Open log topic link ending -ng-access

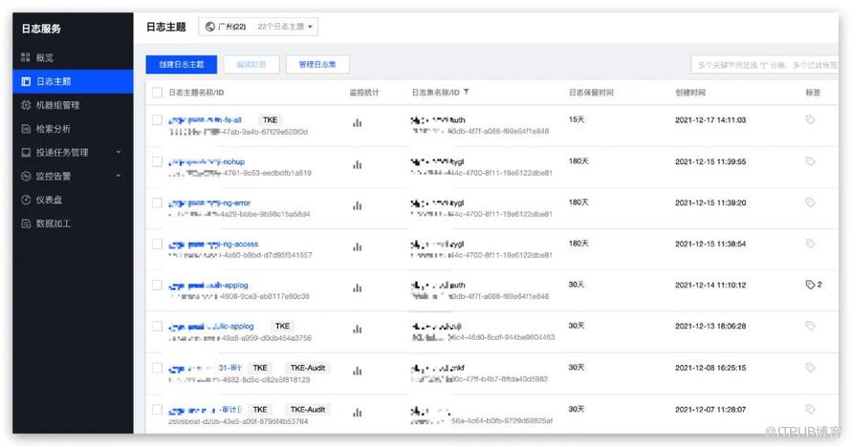point(213,244)
